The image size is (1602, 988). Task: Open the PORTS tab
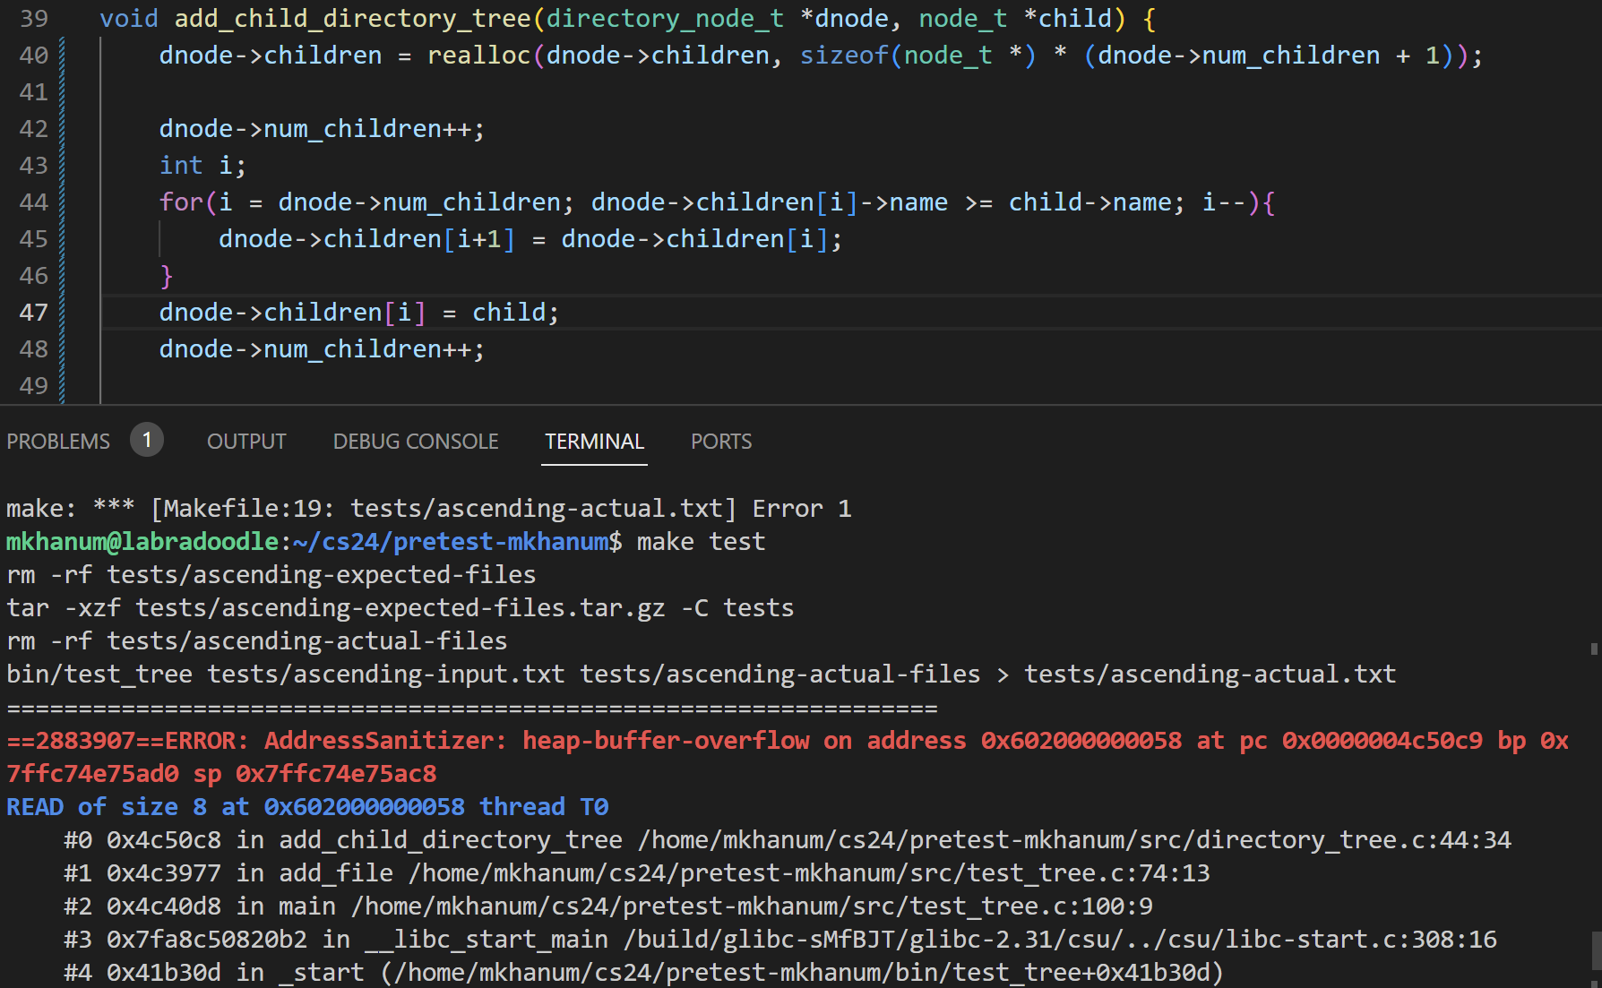pos(720,442)
